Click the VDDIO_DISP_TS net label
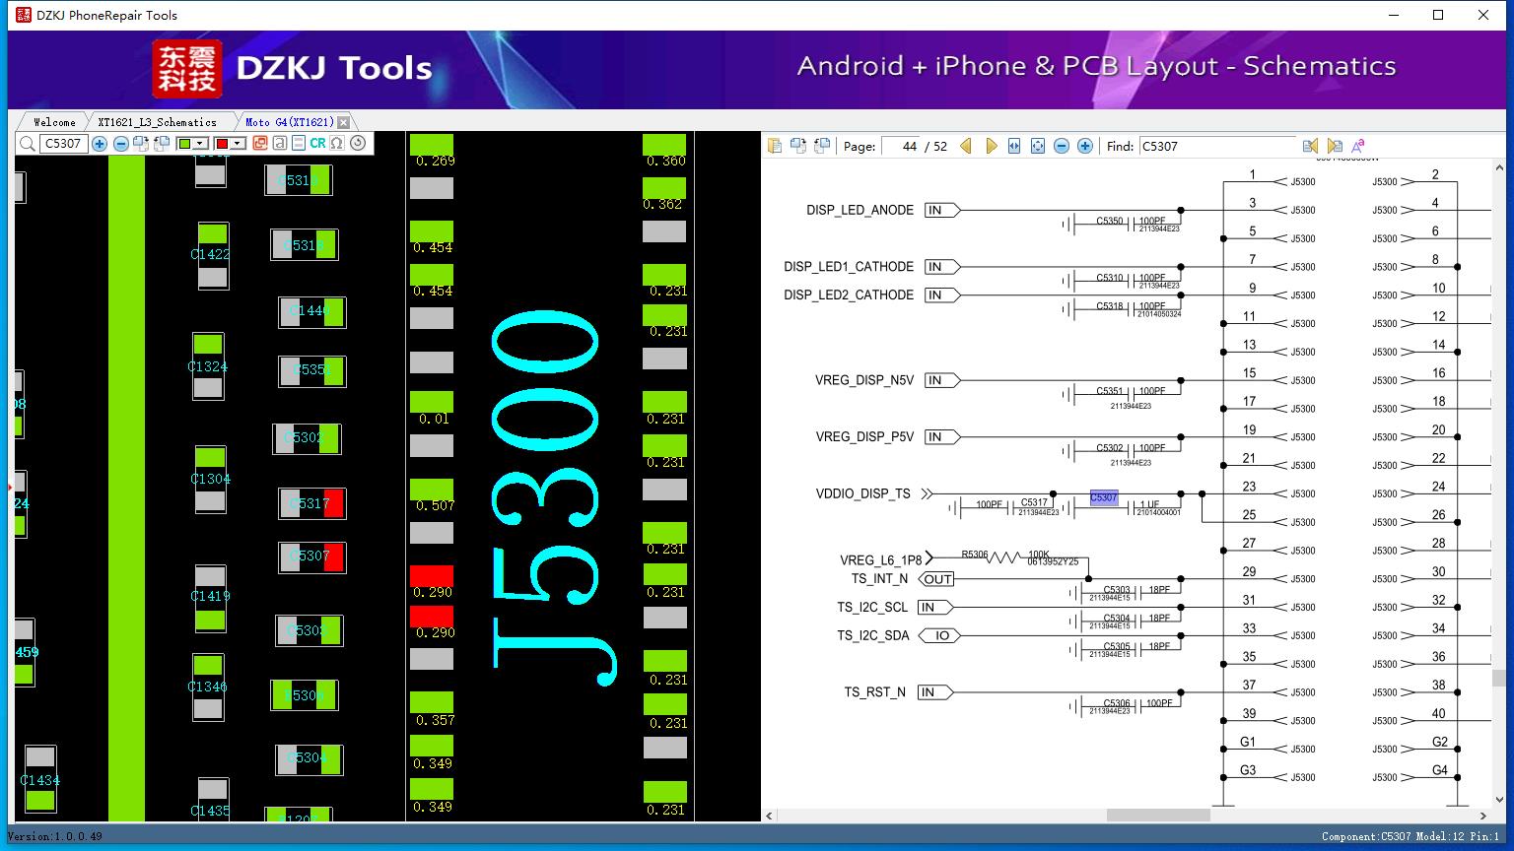Screen dimensions: 1514x851 (863, 493)
